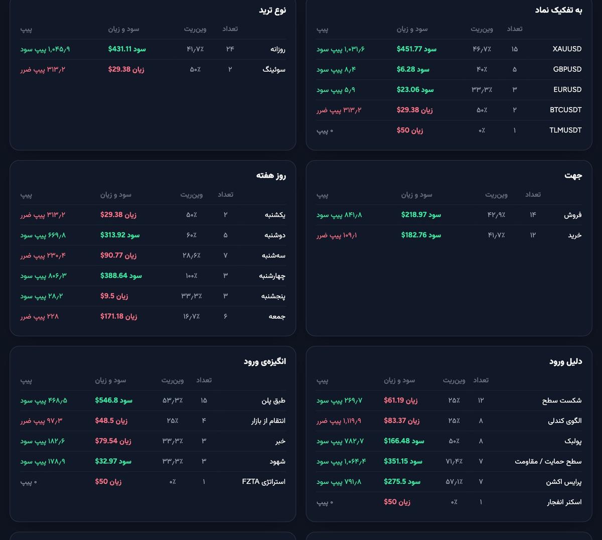Screen dimensions: 602x540
Task: Click the 'جهت' card heading
Action: (x=573, y=175)
